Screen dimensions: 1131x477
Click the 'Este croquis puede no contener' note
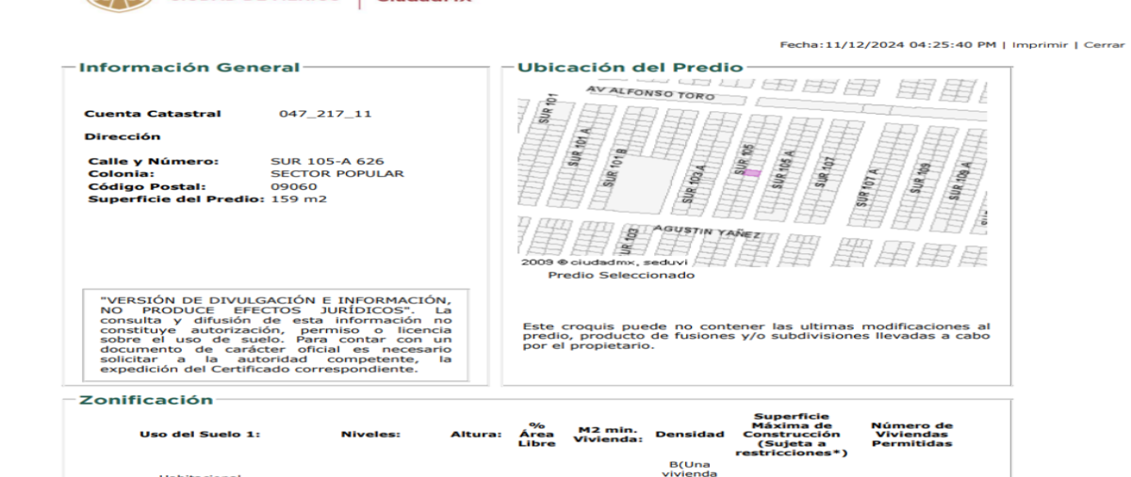click(x=756, y=336)
